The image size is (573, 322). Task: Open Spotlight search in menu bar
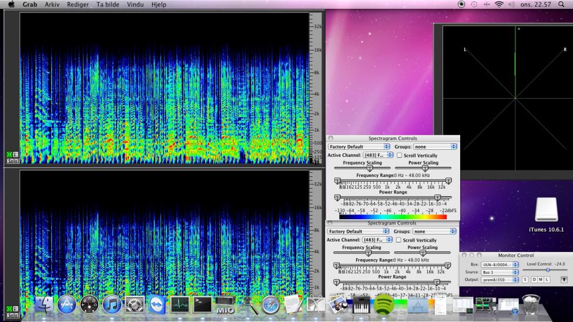(561, 4)
